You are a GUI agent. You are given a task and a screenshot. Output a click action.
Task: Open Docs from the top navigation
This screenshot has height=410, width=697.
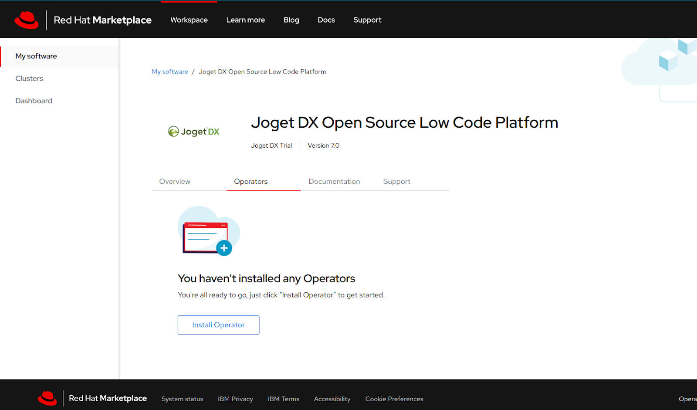click(x=326, y=20)
